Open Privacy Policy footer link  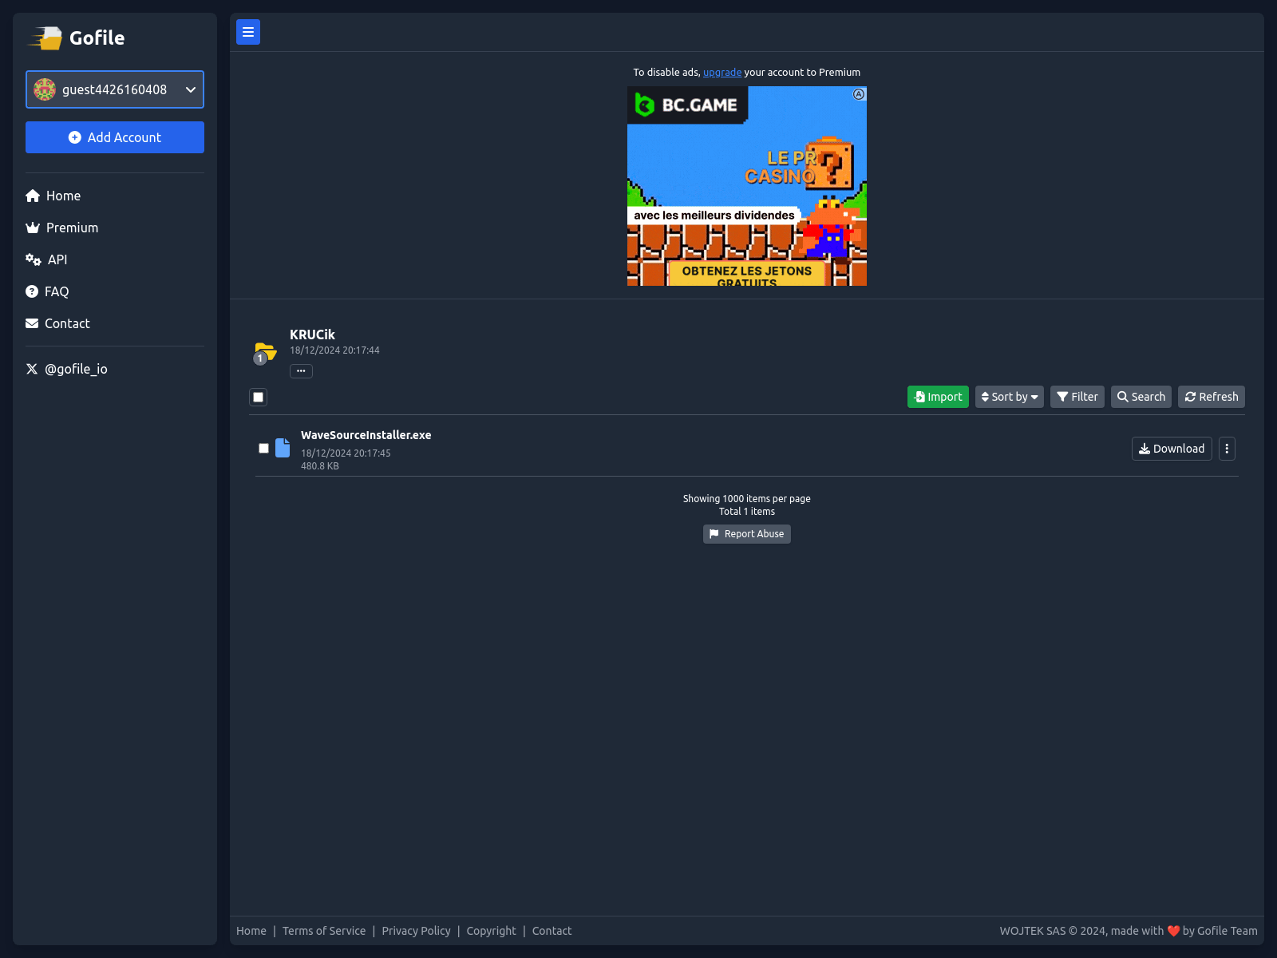coord(416,931)
